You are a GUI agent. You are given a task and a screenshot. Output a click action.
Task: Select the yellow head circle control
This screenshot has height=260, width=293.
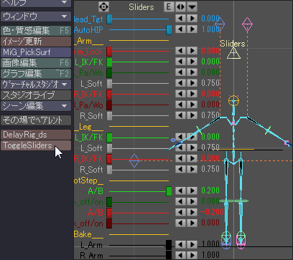tap(233, 100)
